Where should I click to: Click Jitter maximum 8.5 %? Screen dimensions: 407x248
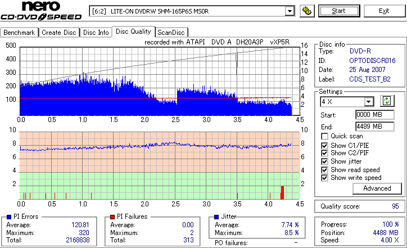(292, 233)
